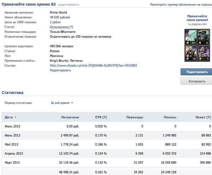Click the 'Переходы' column header
This screenshot has height=175, width=212.
135,117
